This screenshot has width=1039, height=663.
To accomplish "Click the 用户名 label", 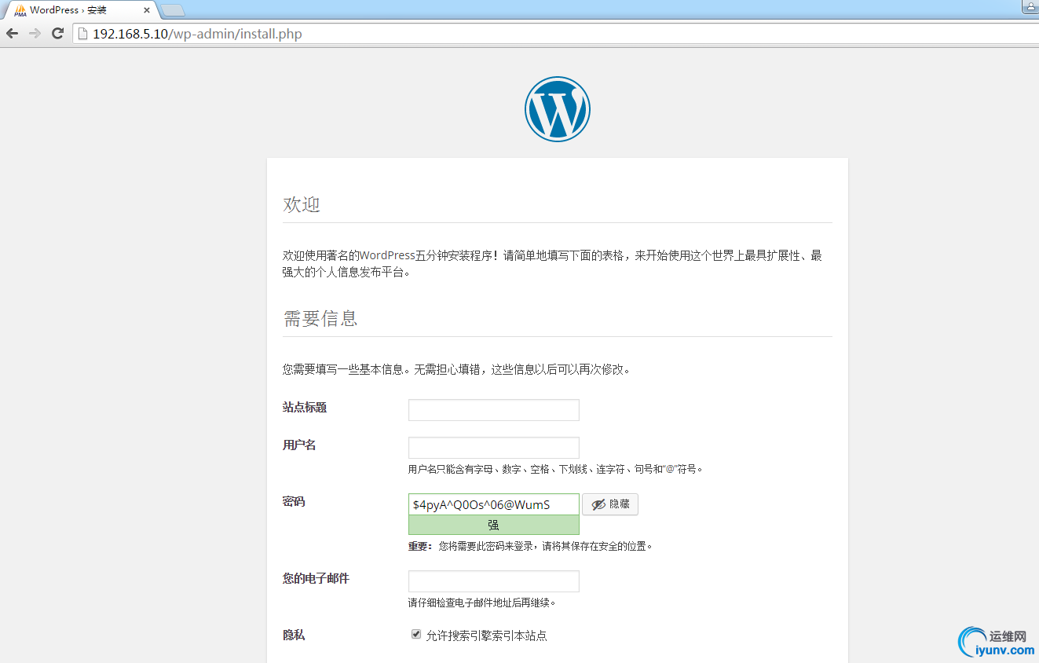I will pyautogui.click(x=299, y=445).
